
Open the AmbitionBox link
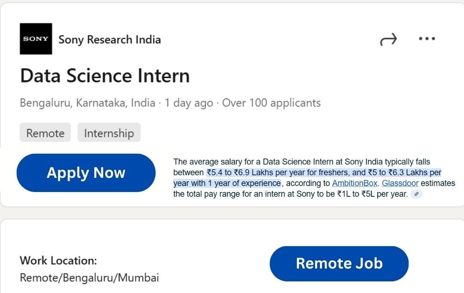coord(354,183)
